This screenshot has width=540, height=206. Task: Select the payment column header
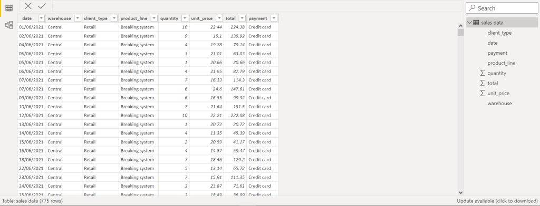tap(257, 18)
